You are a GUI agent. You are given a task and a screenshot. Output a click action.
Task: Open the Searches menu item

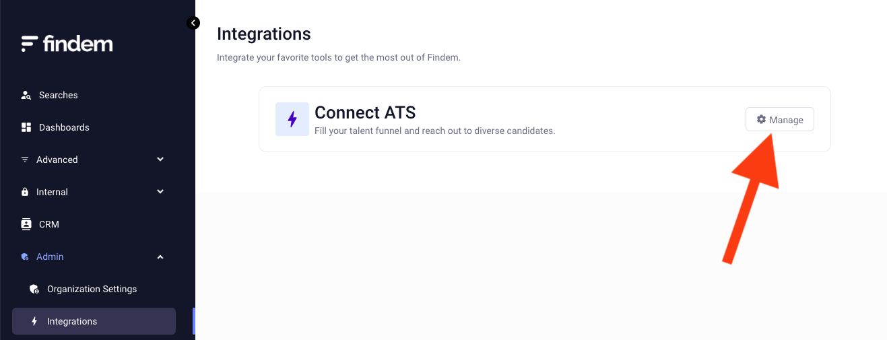59,95
